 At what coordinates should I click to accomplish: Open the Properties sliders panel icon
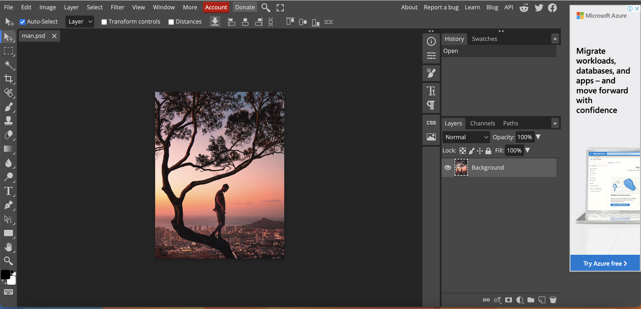click(x=431, y=56)
